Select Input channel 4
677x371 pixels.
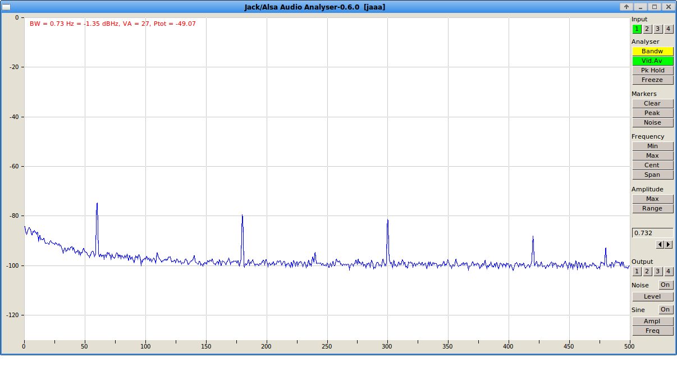click(669, 29)
